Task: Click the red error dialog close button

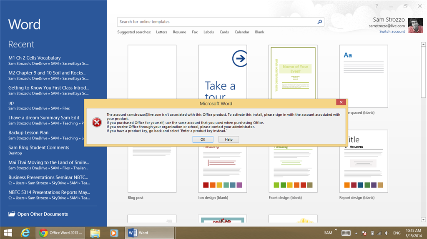Action: 341,102
